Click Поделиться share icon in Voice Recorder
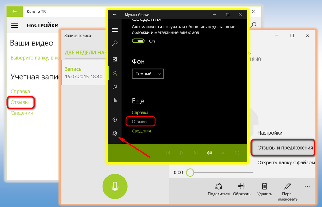The height and width of the screenshot is (207, 322). pos(219,189)
